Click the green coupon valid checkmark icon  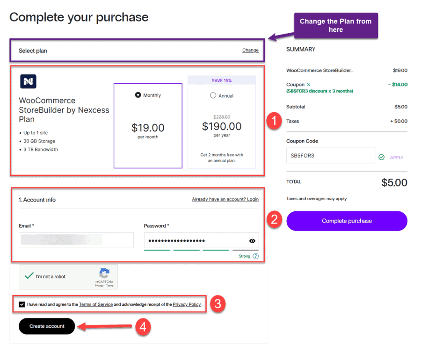[x=381, y=157]
